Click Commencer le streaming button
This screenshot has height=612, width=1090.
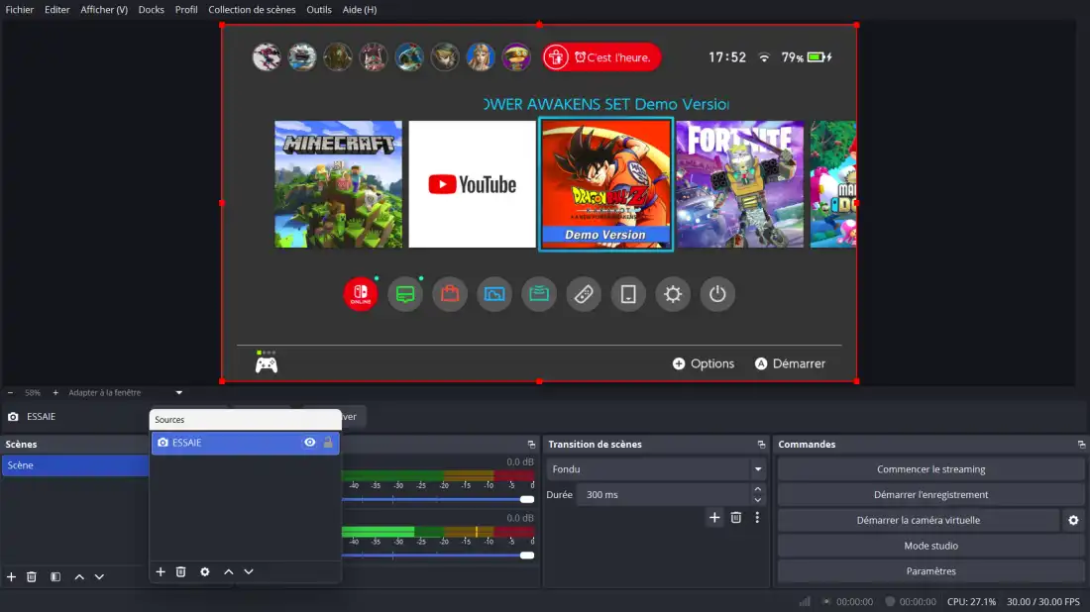pos(930,469)
